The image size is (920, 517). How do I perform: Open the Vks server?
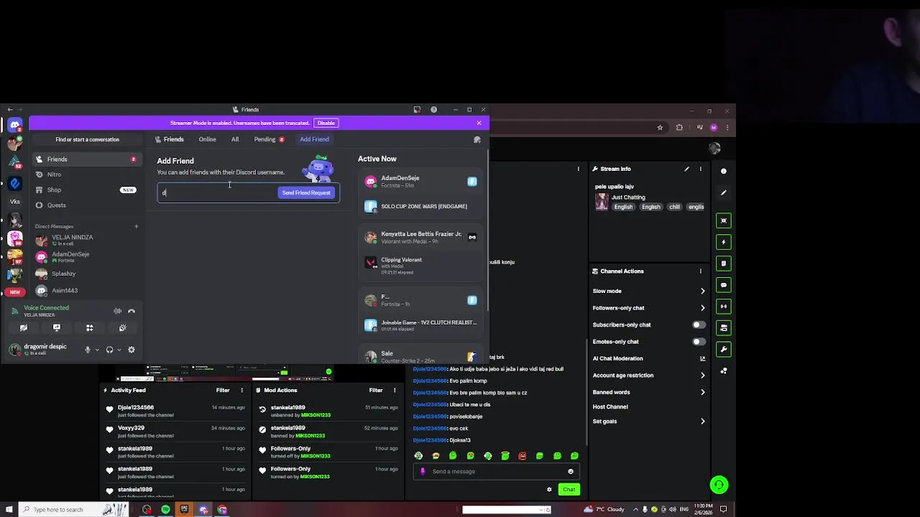pos(14,202)
